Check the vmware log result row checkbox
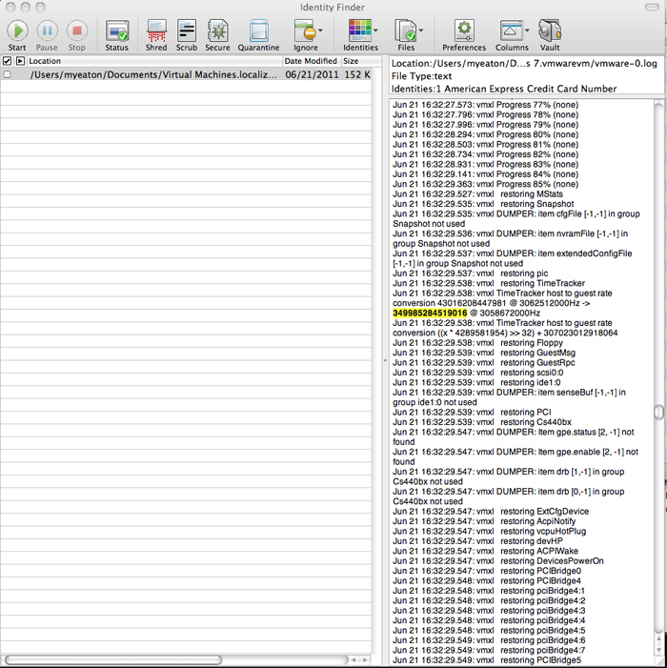The image size is (667, 668). click(x=7, y=74)
